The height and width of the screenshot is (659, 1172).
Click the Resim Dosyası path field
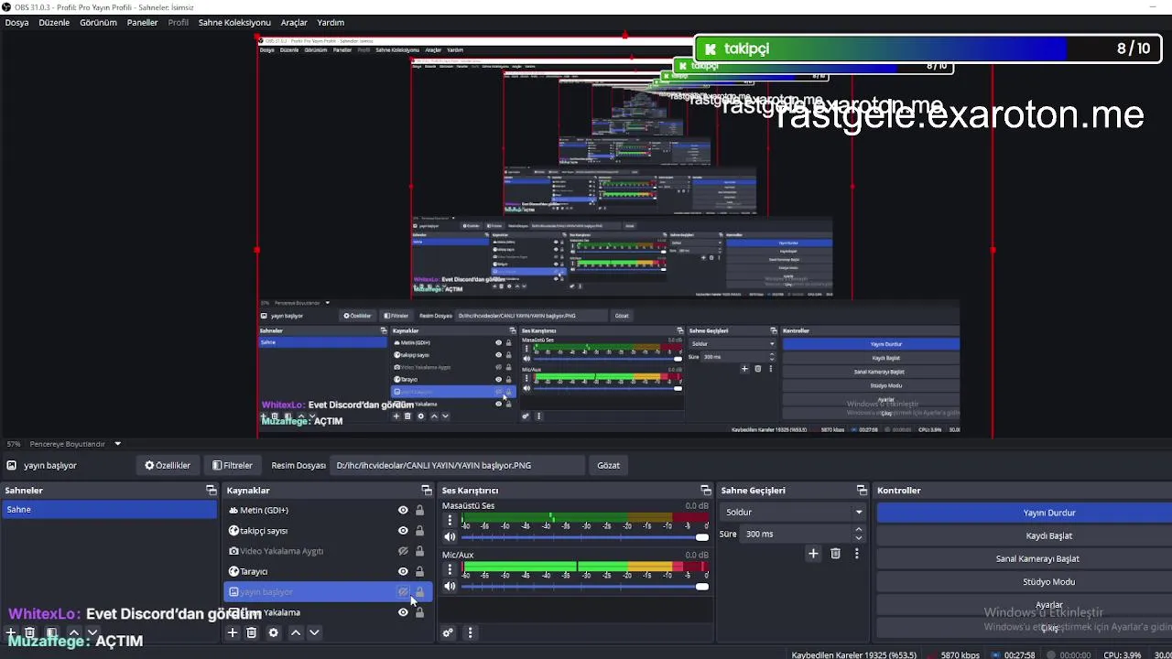tap(457, 465)
